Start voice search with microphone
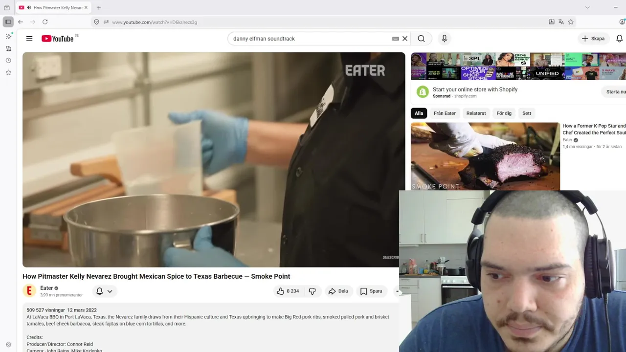This screenshot has width=626, height=352. click(444, 39)
